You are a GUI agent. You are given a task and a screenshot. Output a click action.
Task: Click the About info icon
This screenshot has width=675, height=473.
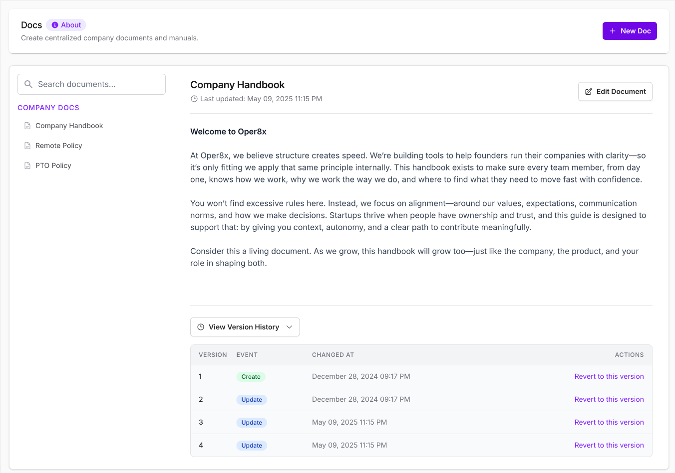click(55, 25)
